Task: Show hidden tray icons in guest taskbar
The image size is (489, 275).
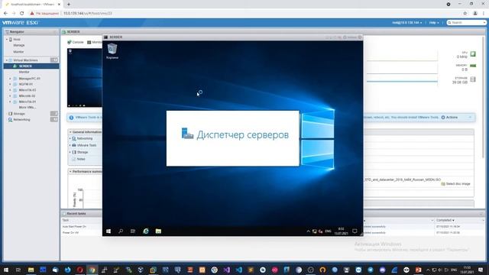Action: pyautogui.click(x=308, y=231)
